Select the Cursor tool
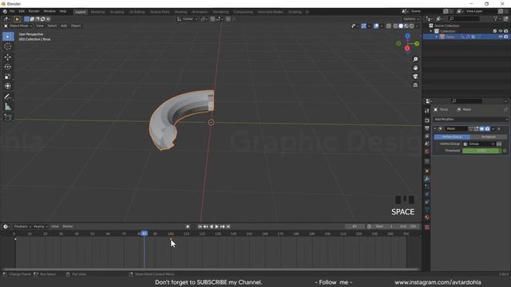The width and height of the screenshot is (511, 287). [8, 46]
